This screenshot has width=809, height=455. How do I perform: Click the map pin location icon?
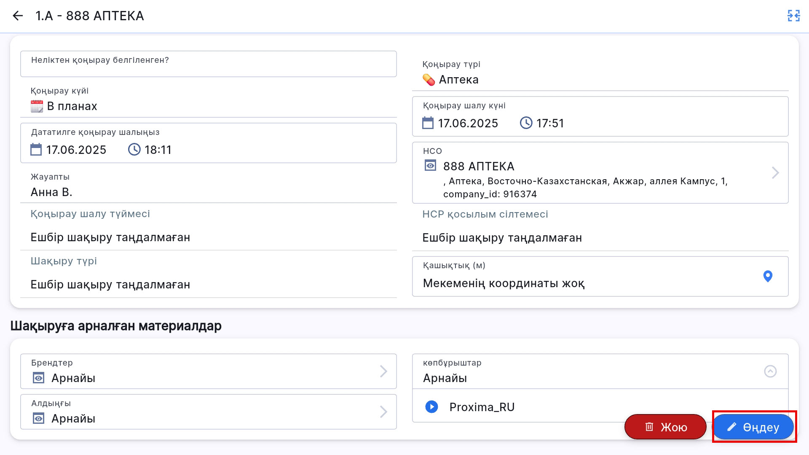pyautogui.click(x=768, y=277)
